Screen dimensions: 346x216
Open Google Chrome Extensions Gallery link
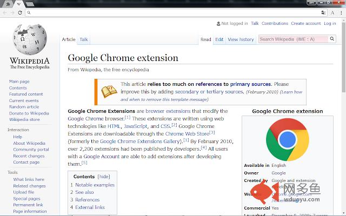[x=141, y=141]
